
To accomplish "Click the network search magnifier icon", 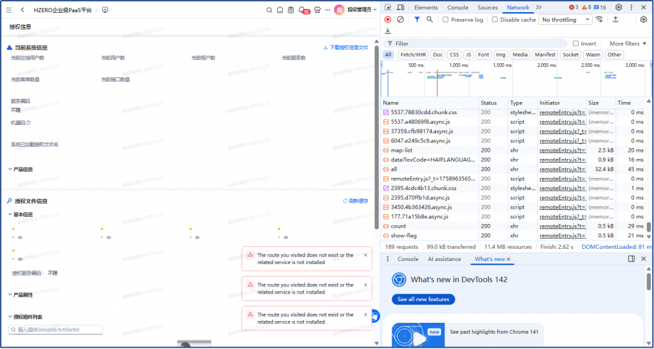I will pyautogui.click(x=430, y=20).
